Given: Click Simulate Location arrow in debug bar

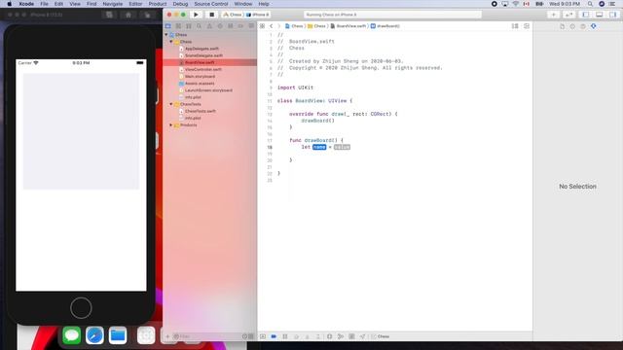Looking at the screenshot, I should pos(363,336).
